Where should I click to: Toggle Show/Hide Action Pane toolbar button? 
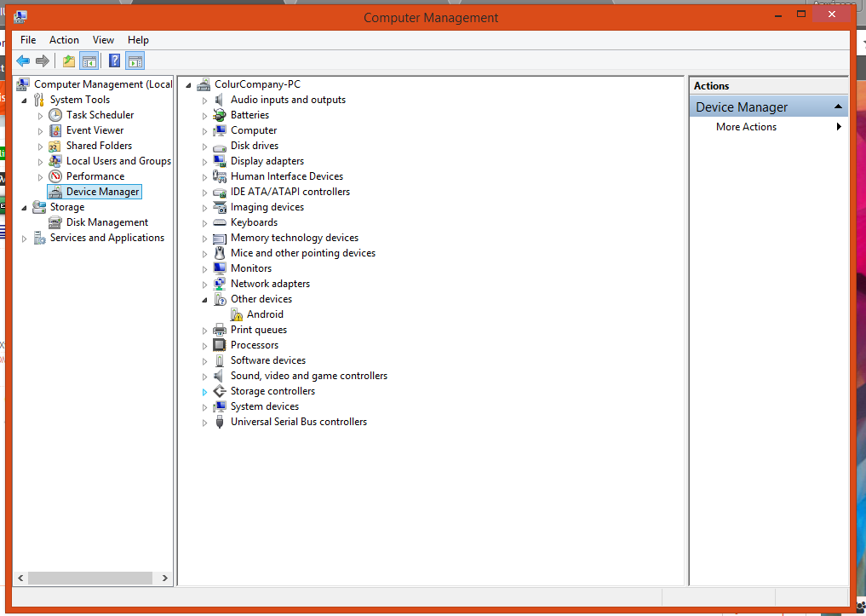click(135, 60)
